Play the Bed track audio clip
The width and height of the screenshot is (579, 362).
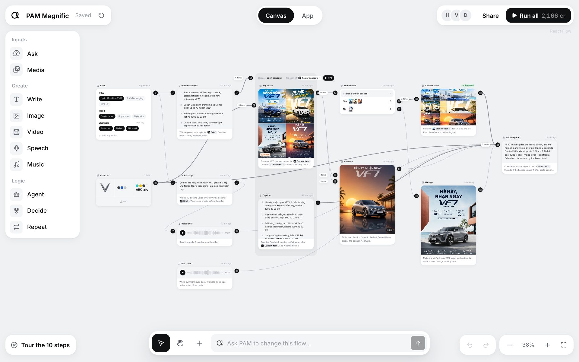(182, 272)
